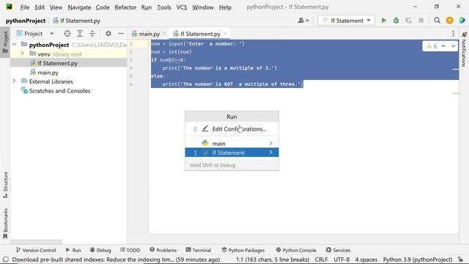Open the Code menu

pos(103,7)
